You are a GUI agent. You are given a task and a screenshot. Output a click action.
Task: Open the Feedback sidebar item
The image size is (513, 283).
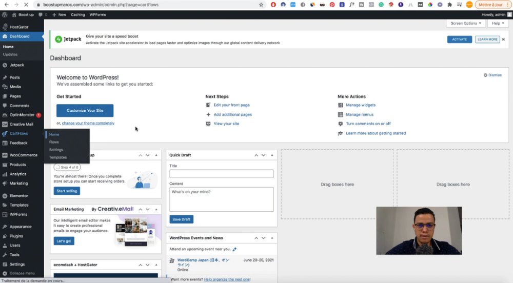click(x=18, y=143)
